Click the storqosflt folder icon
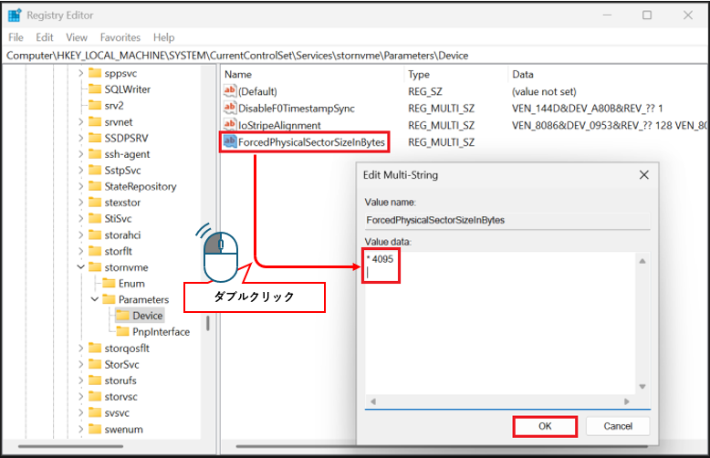This screenshot has width=710, height=458. coord(95,348)
